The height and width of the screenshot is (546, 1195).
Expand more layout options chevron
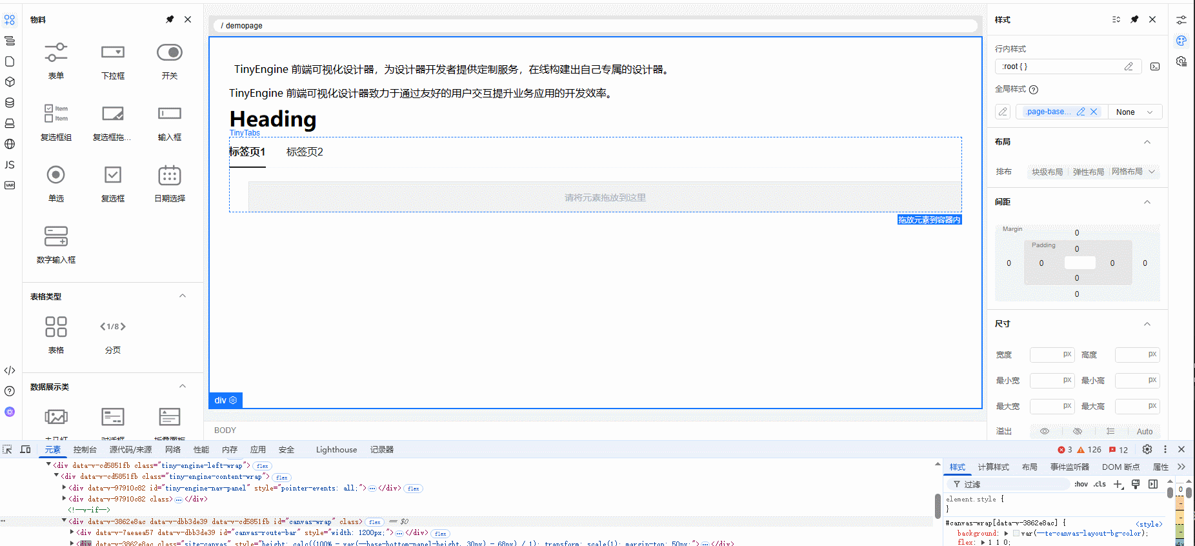point(1152,172)
